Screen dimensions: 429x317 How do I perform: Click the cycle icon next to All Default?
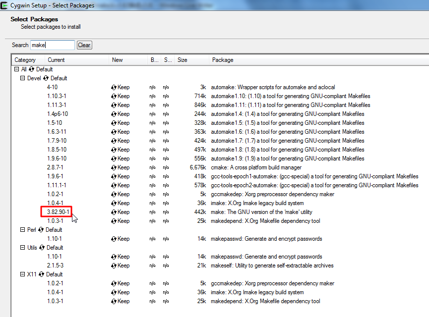(31, 69)
